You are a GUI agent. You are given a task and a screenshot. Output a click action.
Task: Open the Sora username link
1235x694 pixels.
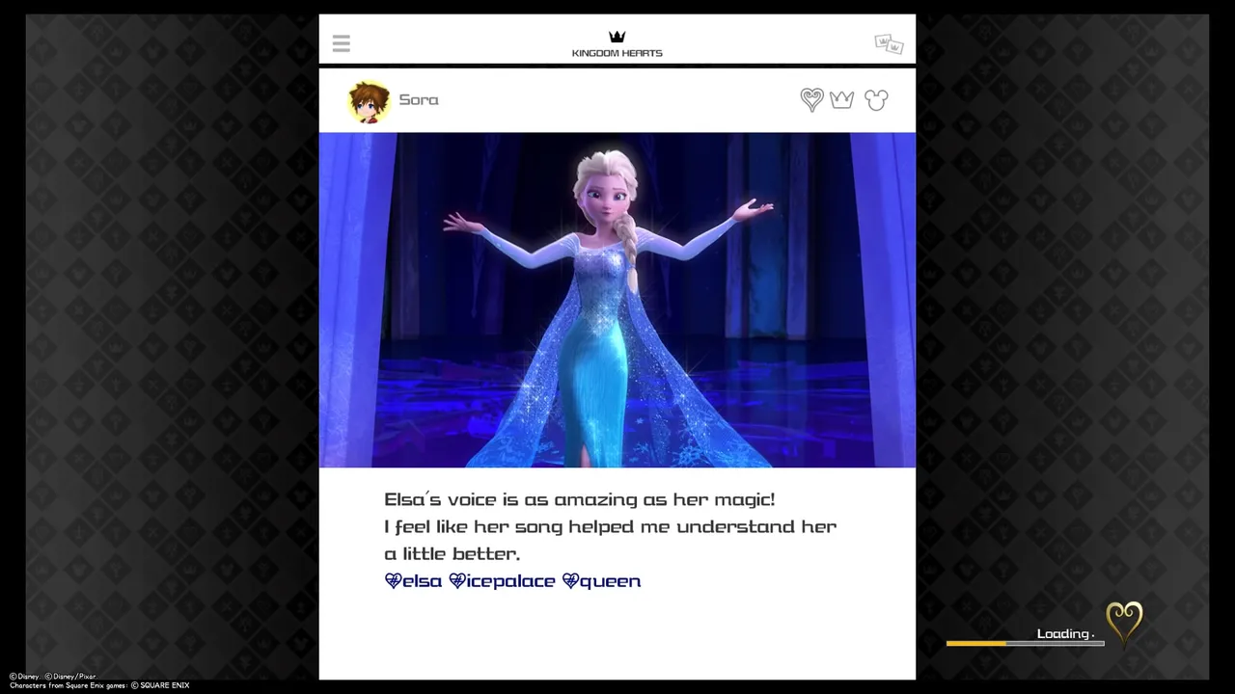point(419,99)
